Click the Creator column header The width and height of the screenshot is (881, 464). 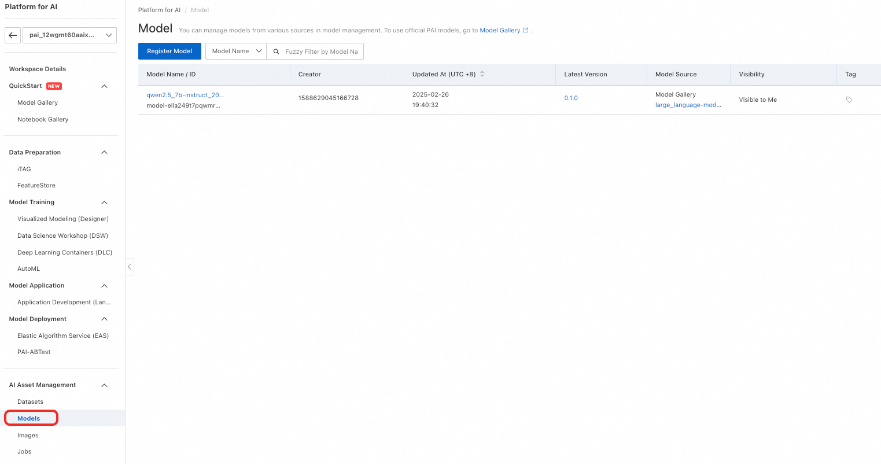tap(309, 74)
